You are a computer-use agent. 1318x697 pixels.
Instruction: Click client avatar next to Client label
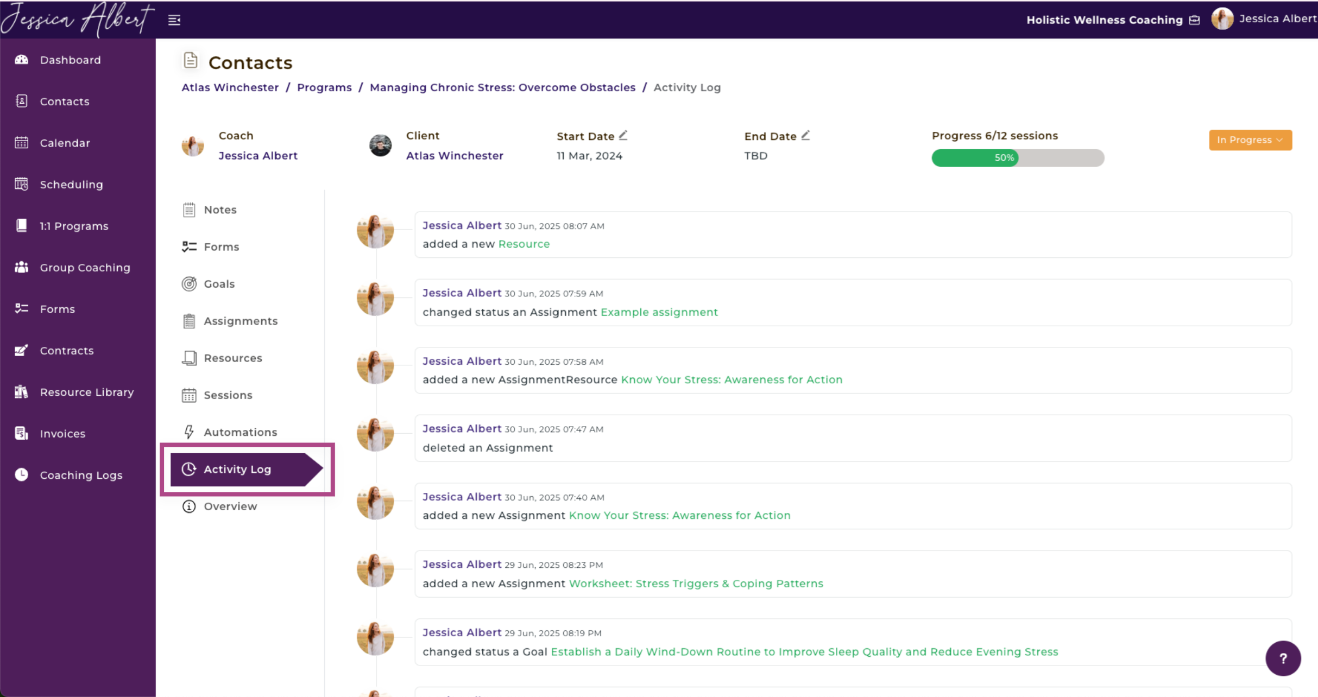coord(380,146)
